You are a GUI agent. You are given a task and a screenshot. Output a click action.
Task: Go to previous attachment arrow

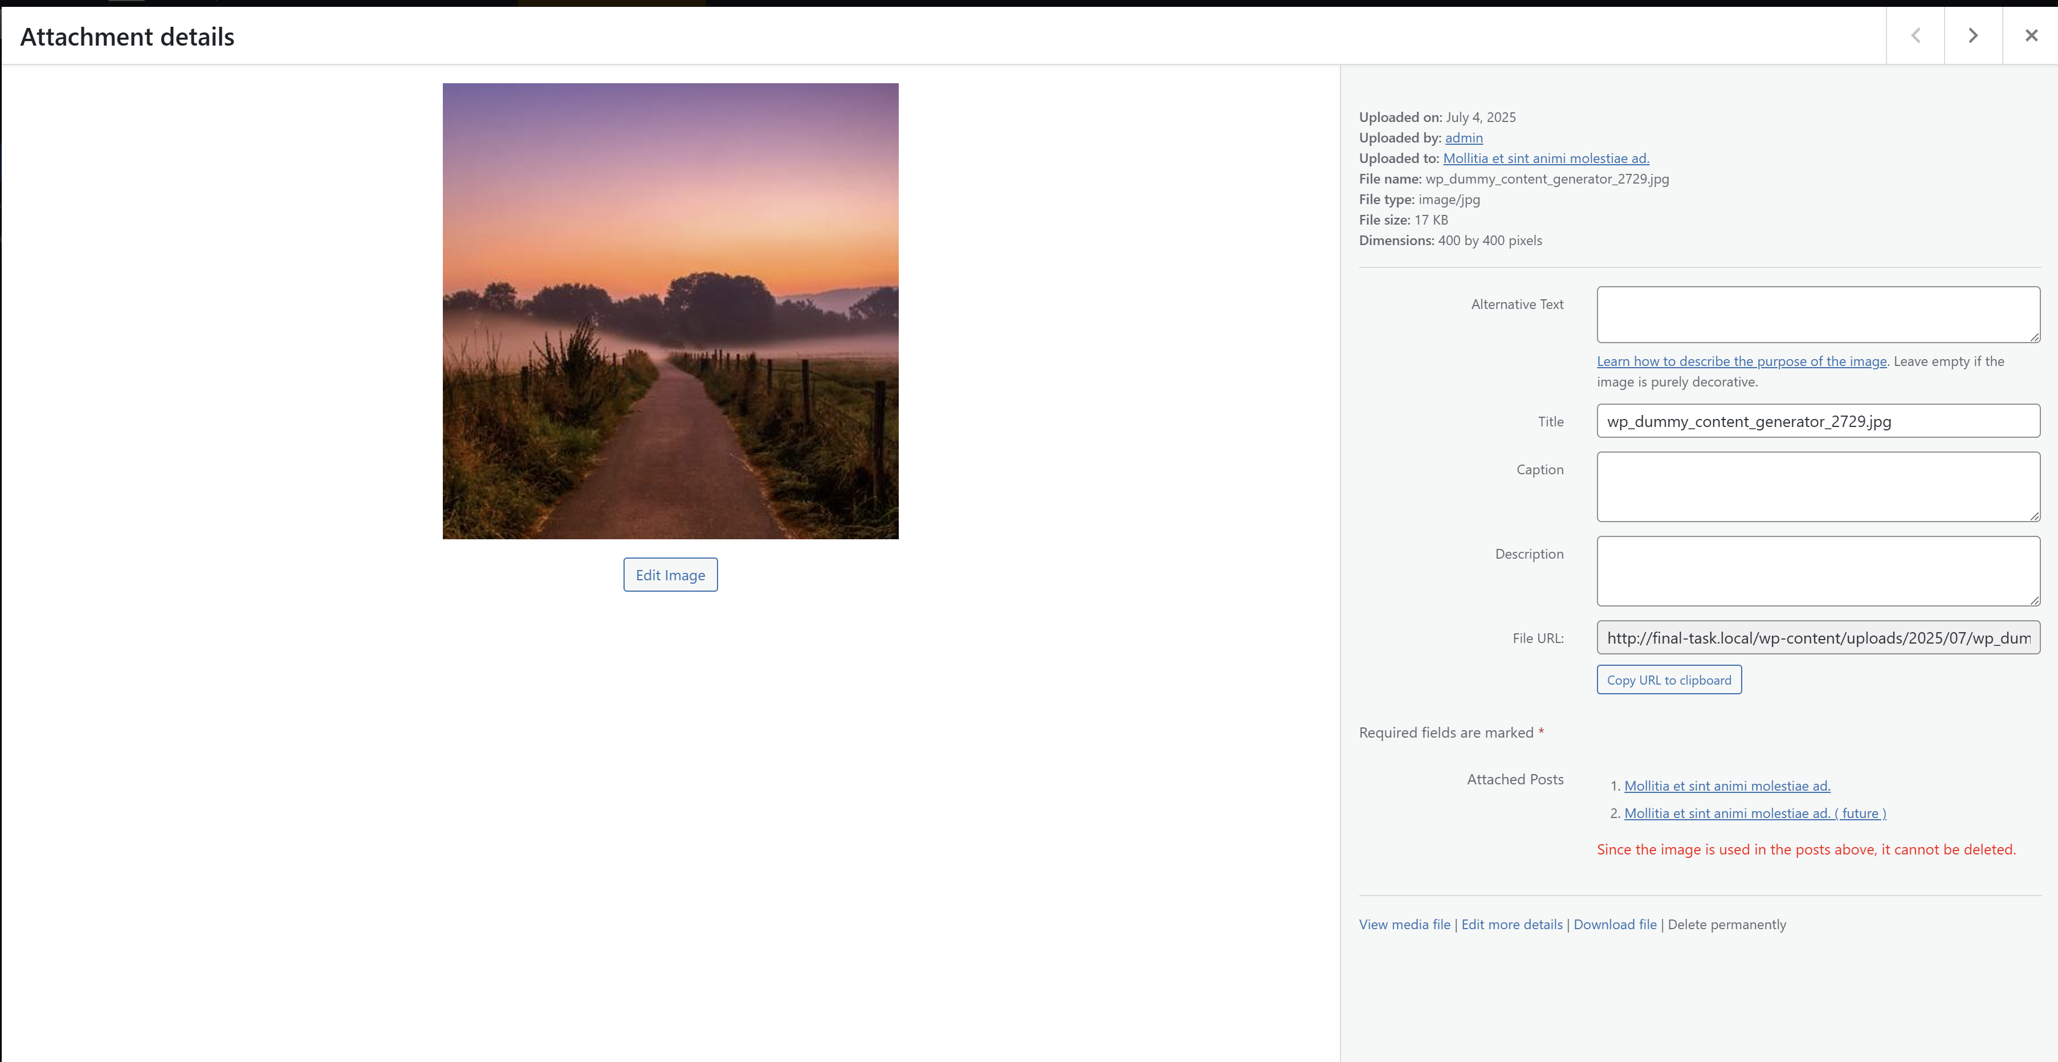(x=1915, y=35)
